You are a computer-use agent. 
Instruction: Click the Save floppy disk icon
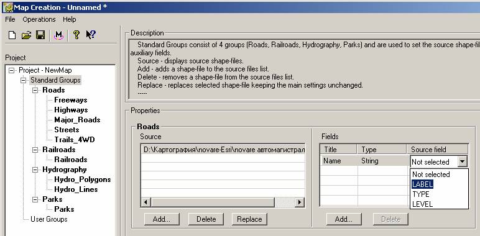[40, 35]
